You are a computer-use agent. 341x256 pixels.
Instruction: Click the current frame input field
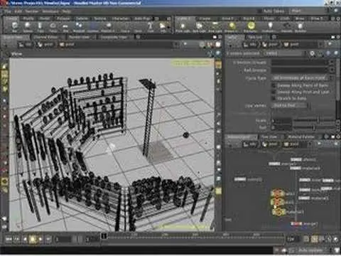click(63, 240)
